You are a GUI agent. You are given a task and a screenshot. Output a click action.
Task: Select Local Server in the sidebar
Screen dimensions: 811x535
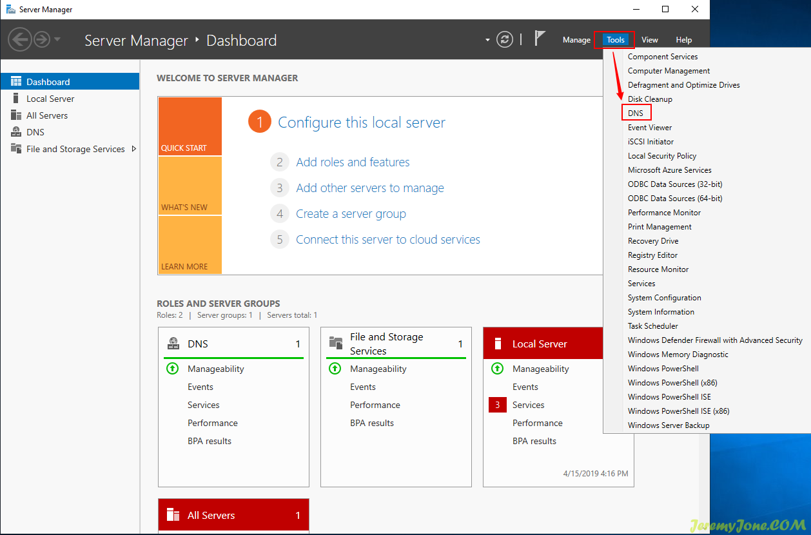(70, 99)
